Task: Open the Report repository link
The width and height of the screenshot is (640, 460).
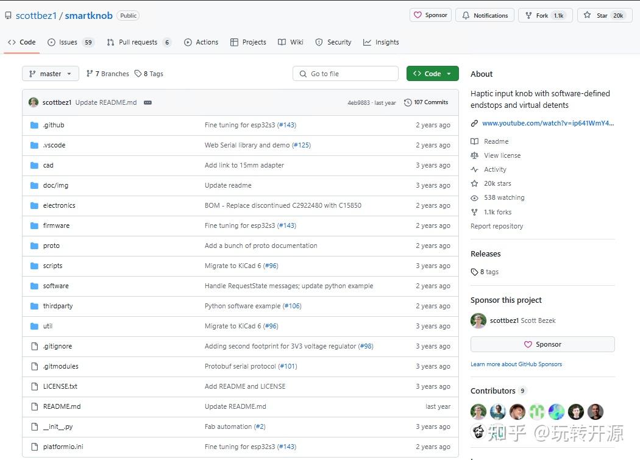Action: click(497, 226)
